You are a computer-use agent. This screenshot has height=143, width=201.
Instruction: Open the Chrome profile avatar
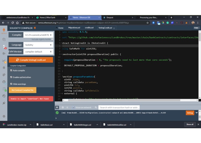pos(193,23)
